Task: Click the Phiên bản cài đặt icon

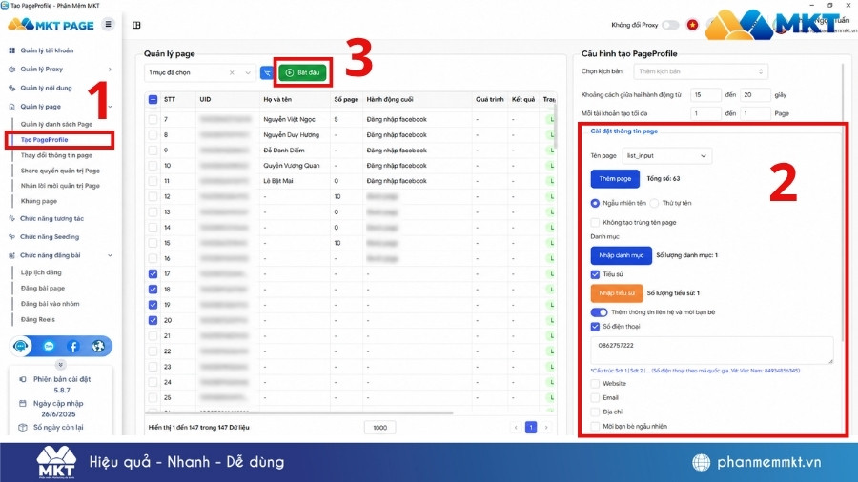Action: [23, 379]
